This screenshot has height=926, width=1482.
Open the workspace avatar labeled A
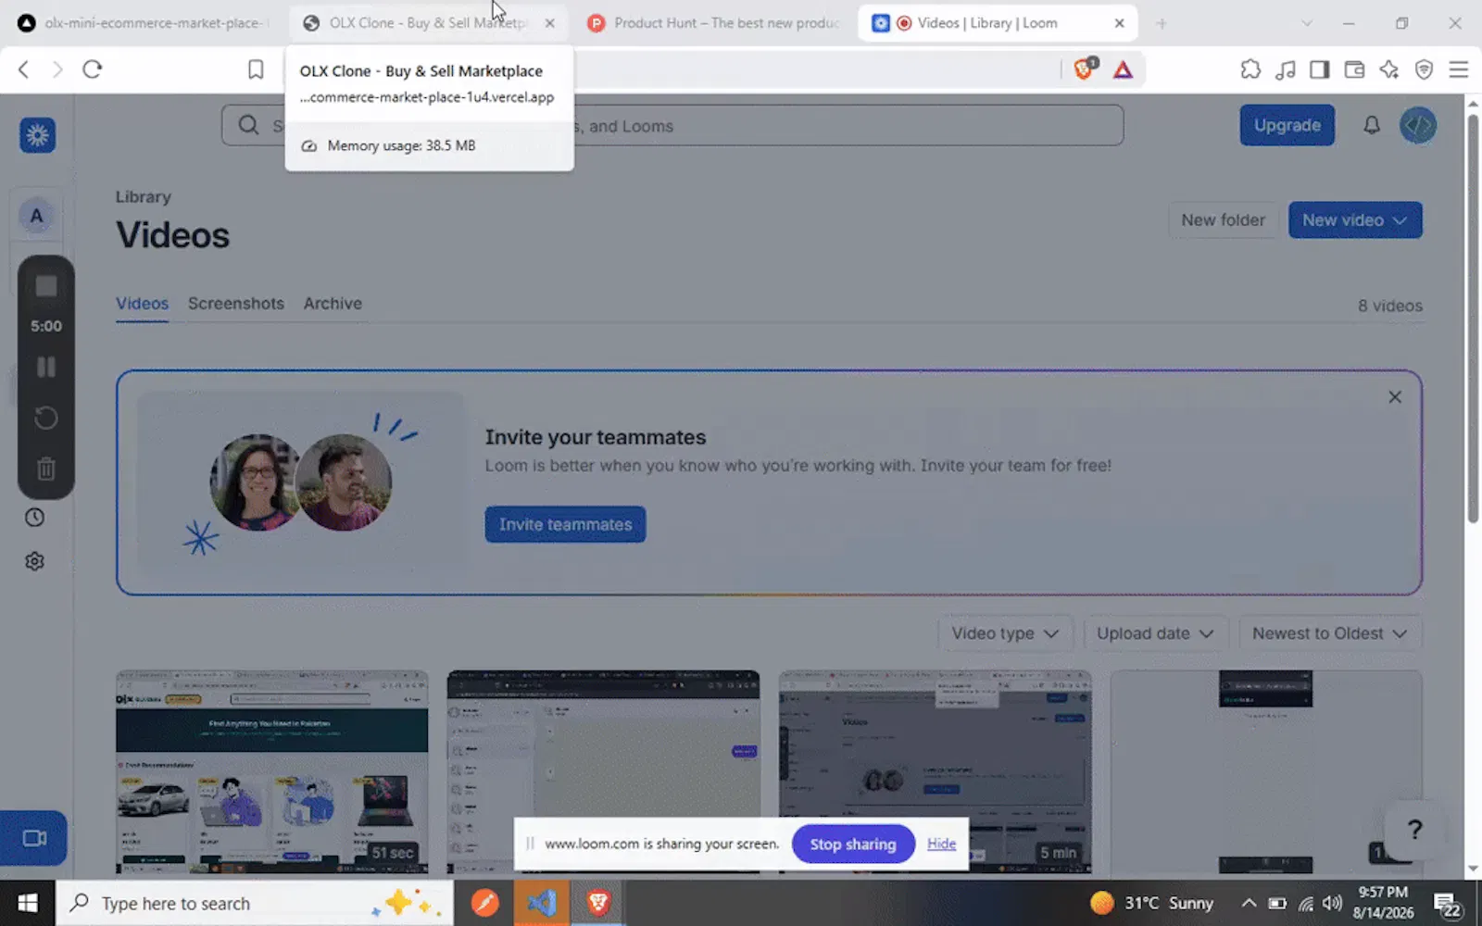pyautogui.click(x=36, y=216)
